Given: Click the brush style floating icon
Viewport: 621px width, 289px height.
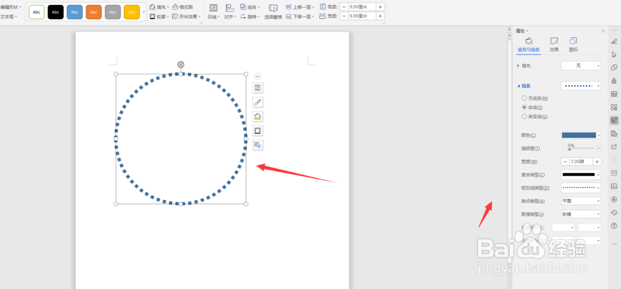Looking at the screenshot, I should coord(258,102).
